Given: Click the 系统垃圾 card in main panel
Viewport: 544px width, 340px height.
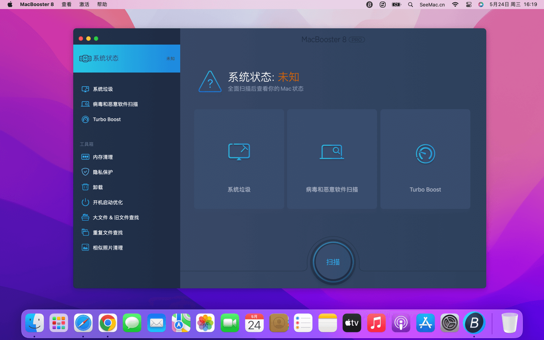Looking at the screenshot, I should click(239, 159).
